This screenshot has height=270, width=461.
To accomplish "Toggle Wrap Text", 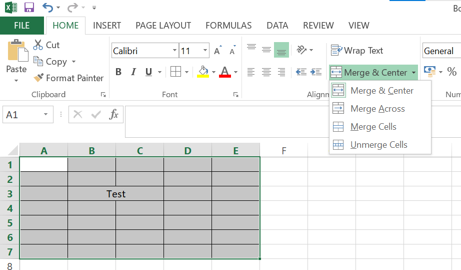I will [x=357, y=51].
